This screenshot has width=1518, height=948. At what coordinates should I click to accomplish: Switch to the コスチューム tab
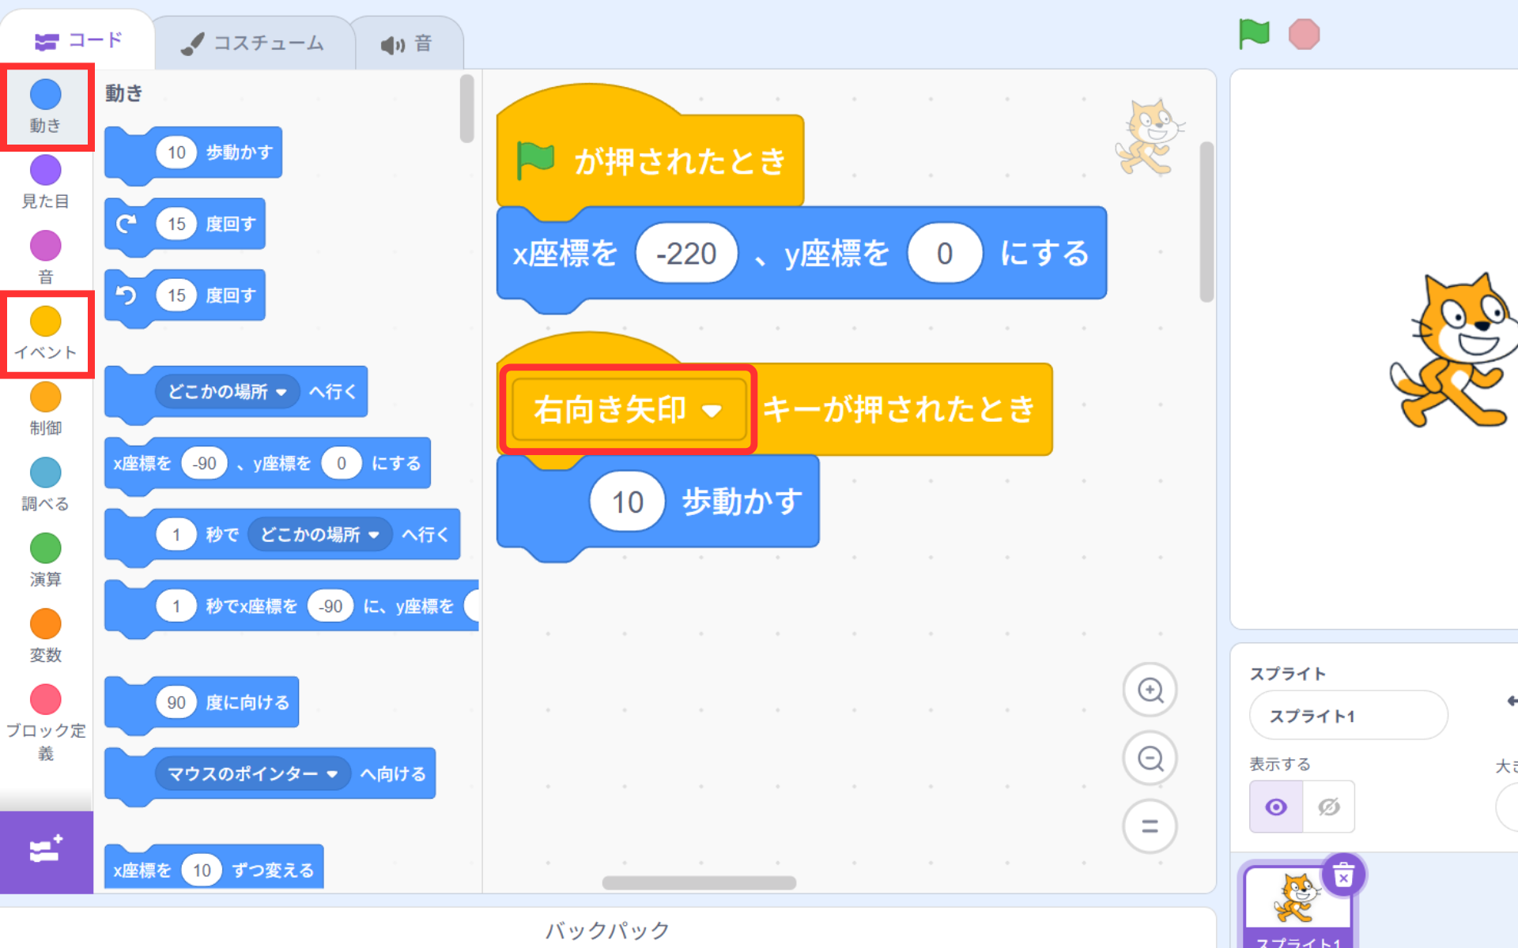click(x=253, y=43)
